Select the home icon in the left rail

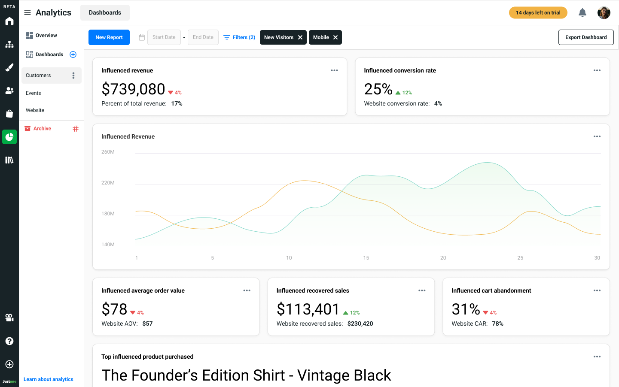(x=9, y=21)
